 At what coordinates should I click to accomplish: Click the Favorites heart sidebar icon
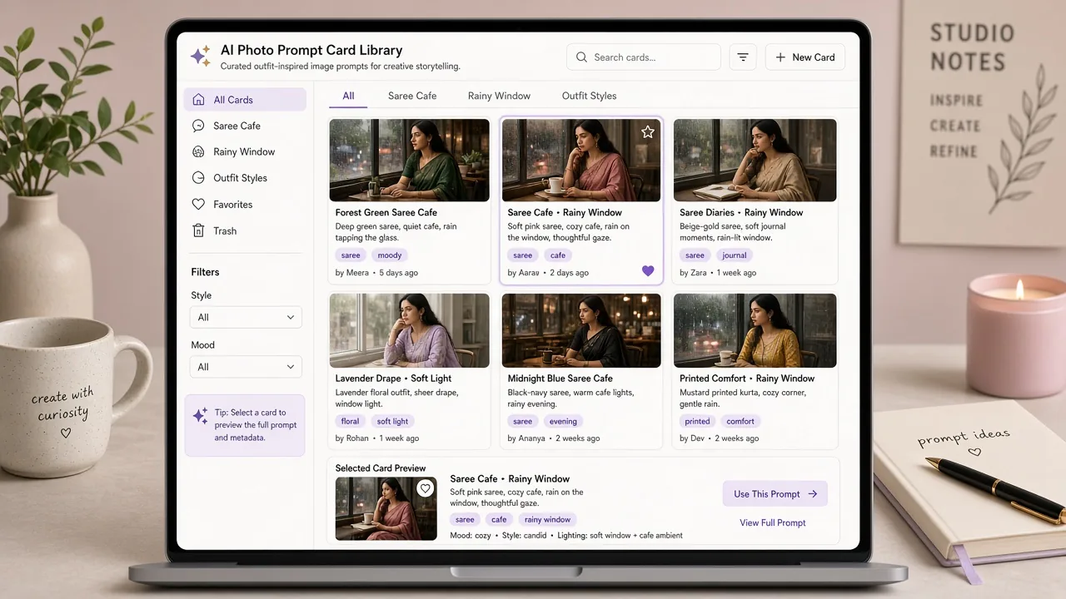198,205
